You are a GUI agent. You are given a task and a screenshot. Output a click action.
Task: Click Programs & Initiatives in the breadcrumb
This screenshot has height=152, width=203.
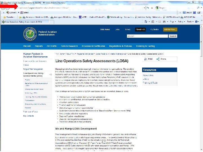coord(85,54)
